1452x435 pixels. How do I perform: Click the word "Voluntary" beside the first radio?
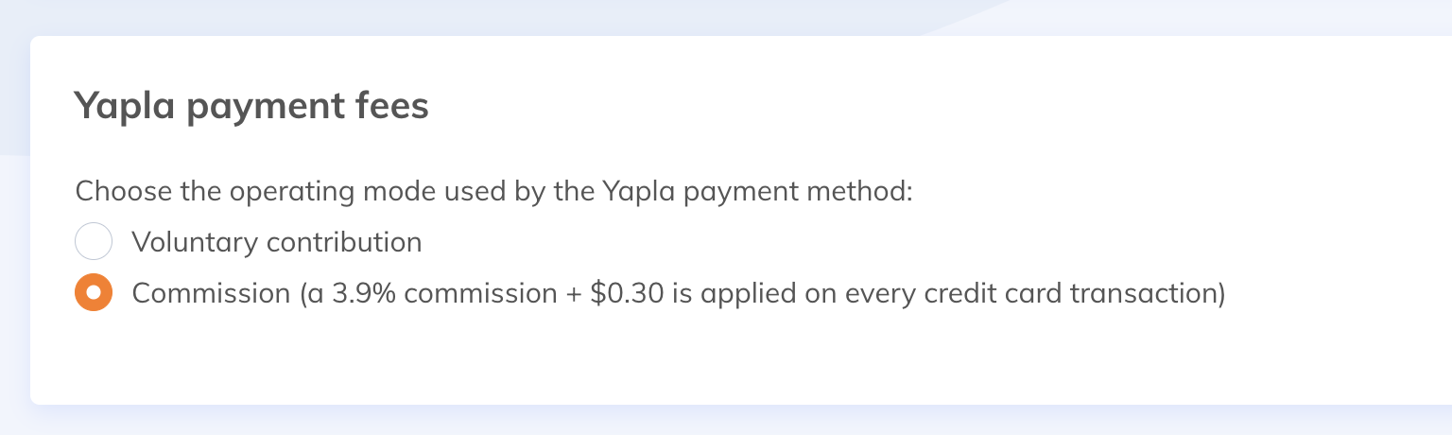pos(196,242)
